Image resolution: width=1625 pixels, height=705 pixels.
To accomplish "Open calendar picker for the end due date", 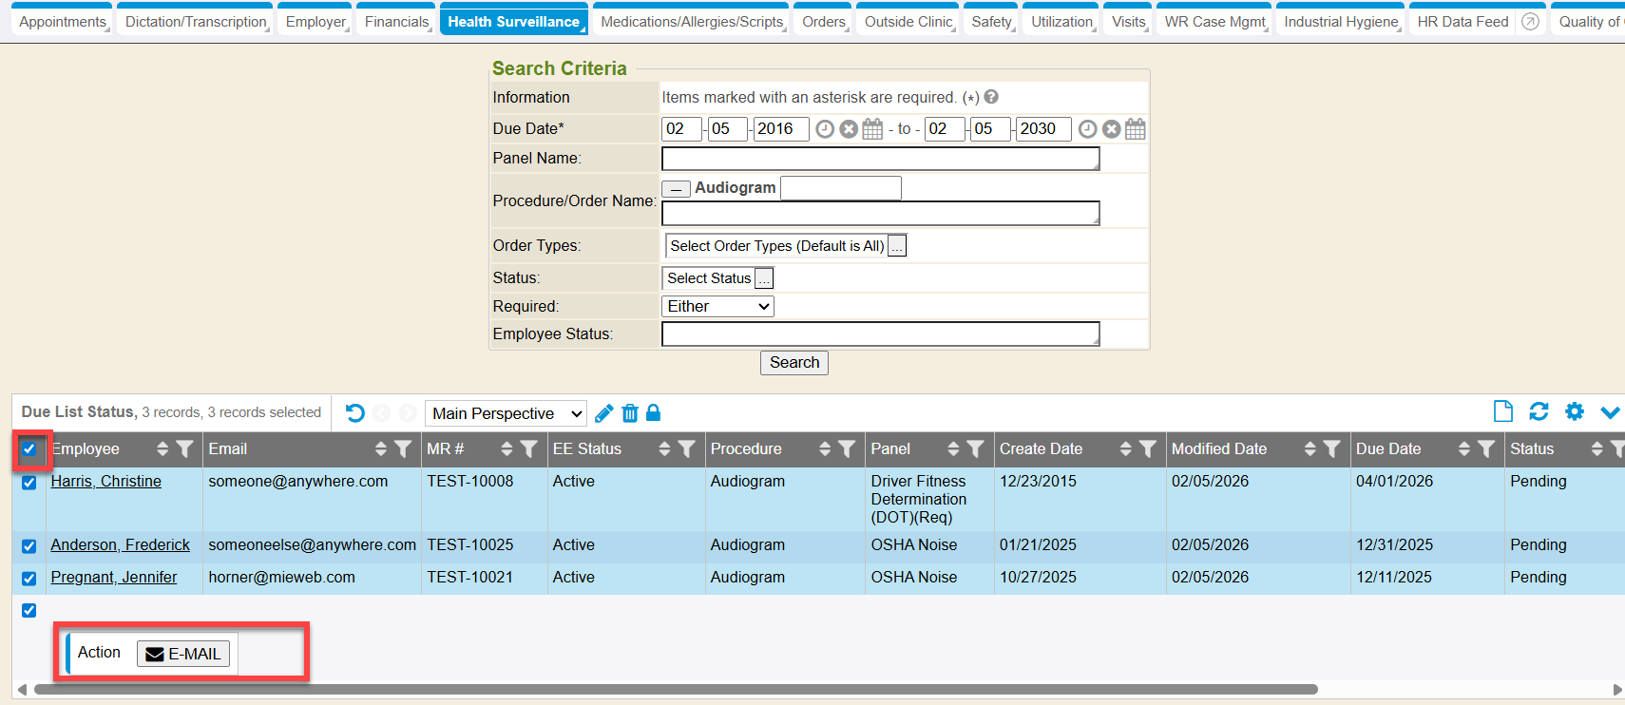I will coord(1135,129).
